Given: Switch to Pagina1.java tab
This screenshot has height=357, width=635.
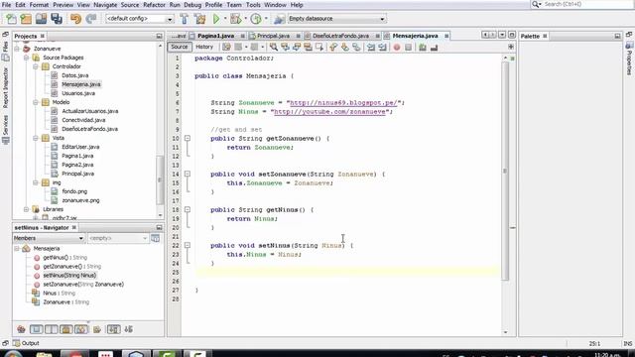Looking at the screenshot, I should click(216, 36).
